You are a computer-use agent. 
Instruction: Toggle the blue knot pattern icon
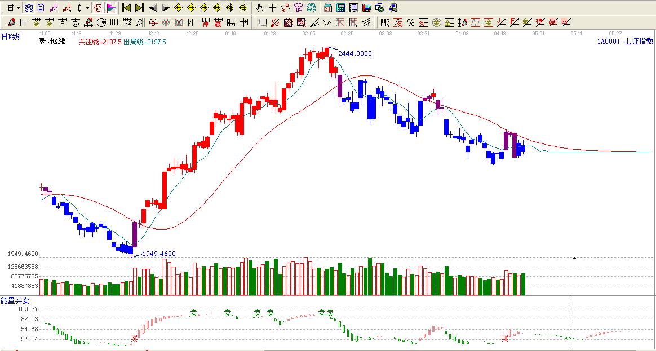tap(28, 8)
